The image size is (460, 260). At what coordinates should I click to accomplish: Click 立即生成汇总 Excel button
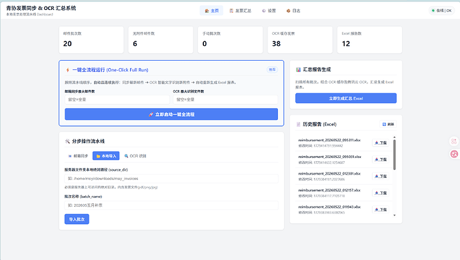click(x=346, y=98)
